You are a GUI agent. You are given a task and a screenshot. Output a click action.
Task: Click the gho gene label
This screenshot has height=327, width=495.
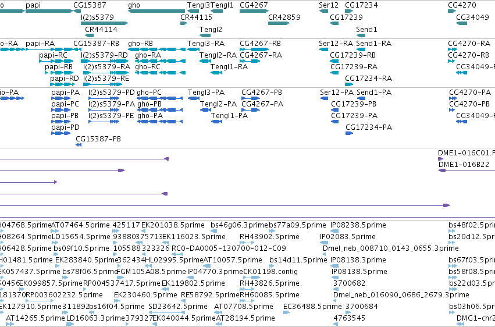(134, 5)
